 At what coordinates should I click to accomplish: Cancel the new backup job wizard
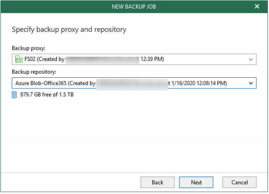(240, 183)
